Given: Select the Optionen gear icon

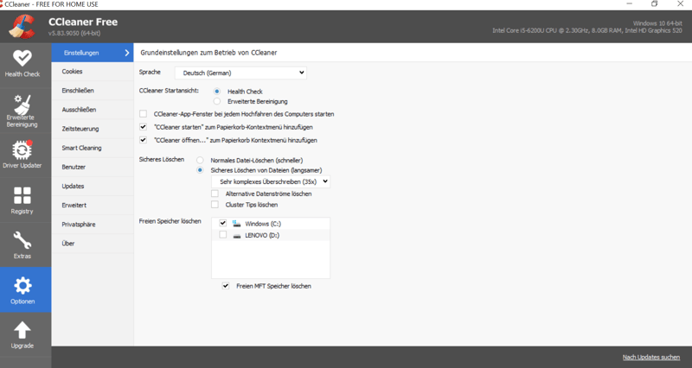Looking at the screenshot, I should point(23,286).
